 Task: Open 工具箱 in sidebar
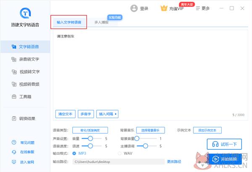pos(25,97)
